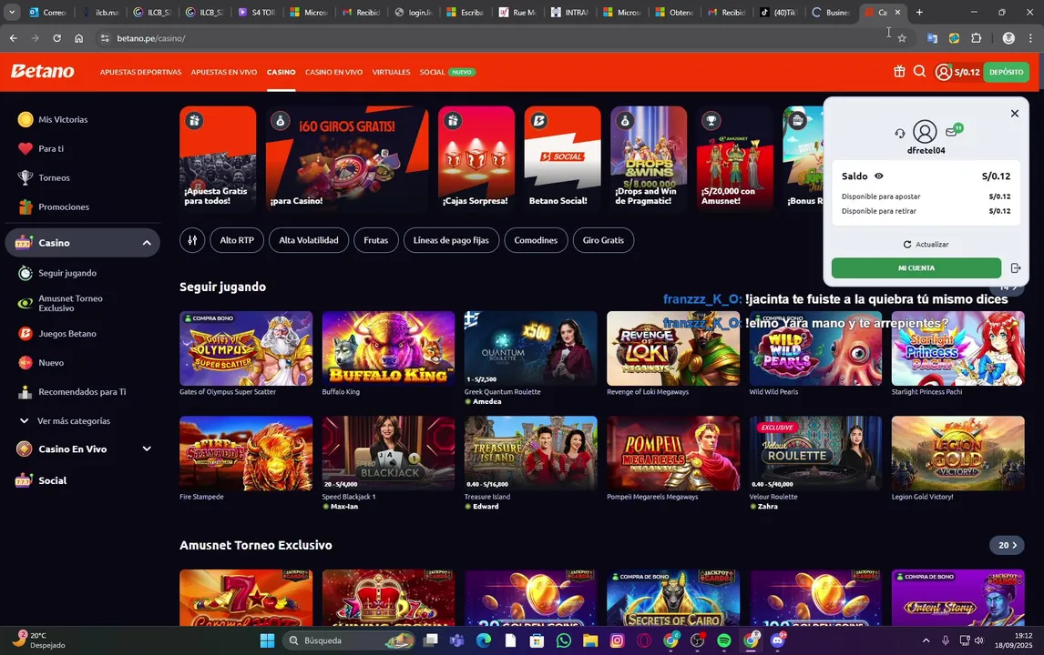Open the messages envelope icon with badge
This screenshot has height=655, width=1044.
(952, 132)
